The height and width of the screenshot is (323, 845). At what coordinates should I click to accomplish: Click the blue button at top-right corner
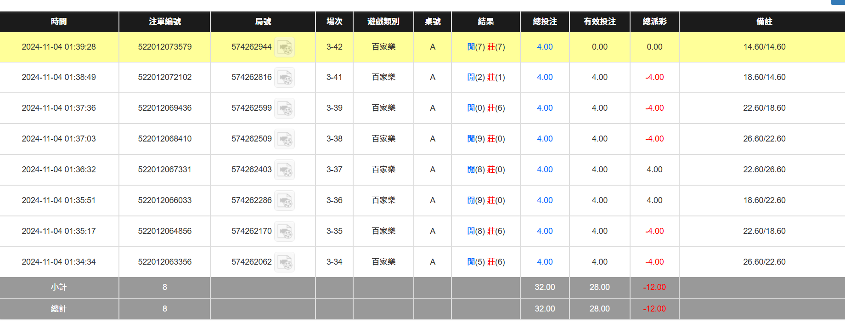click(x=838, y=2)
